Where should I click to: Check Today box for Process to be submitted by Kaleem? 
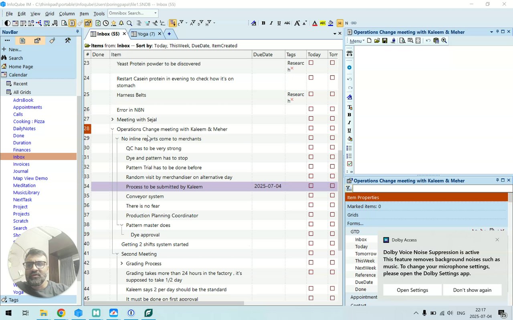(x=311, y=186)
